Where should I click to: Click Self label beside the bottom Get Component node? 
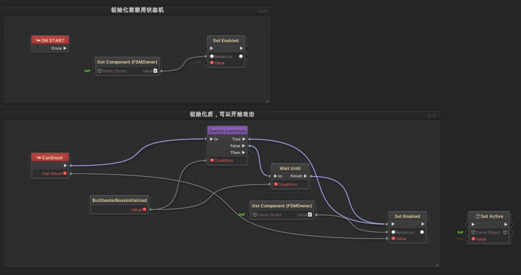(242, 214)
